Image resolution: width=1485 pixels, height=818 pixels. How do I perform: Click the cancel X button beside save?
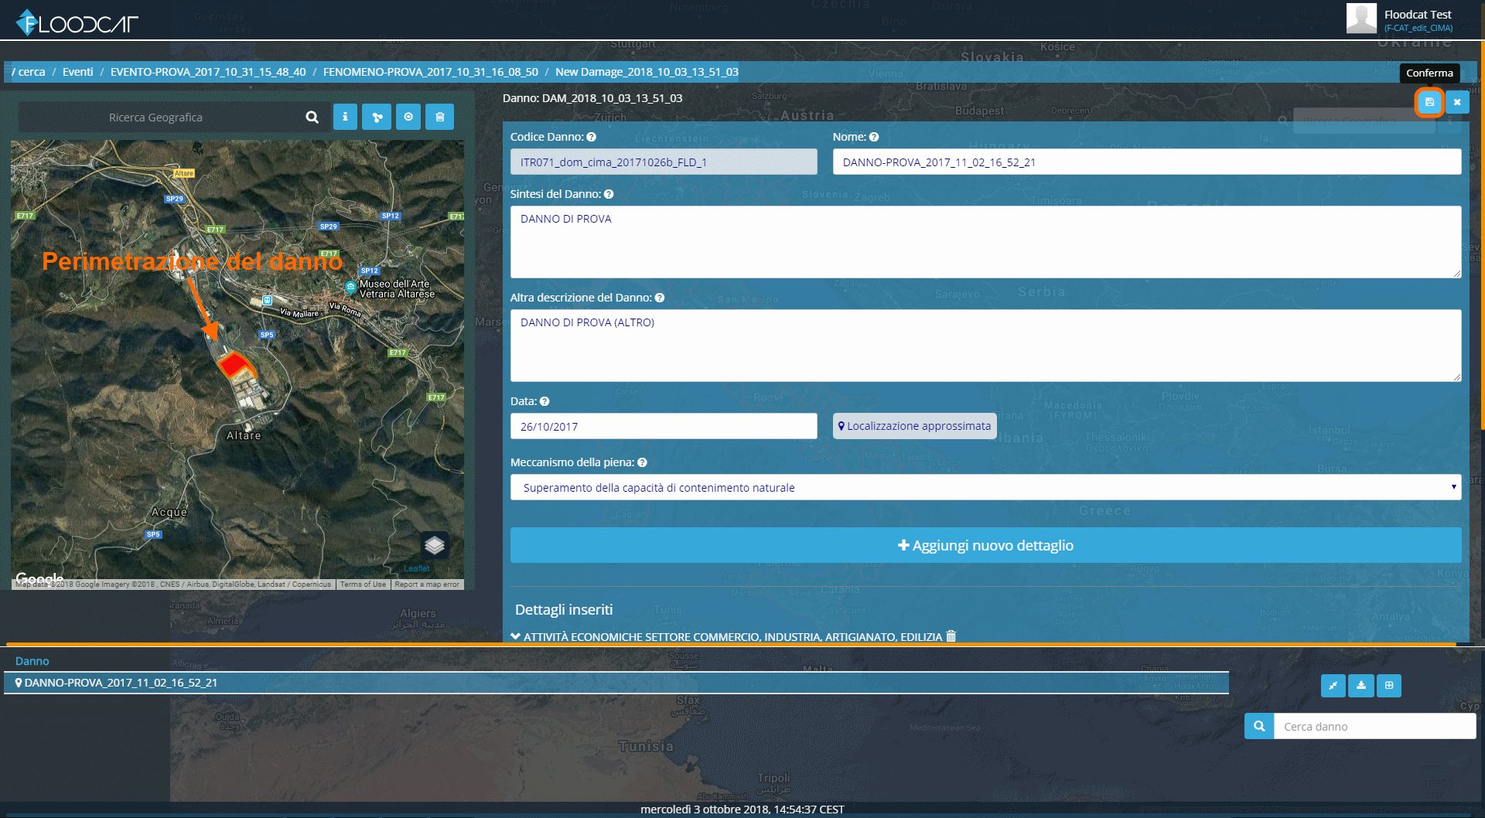[x=1457, y=102]
